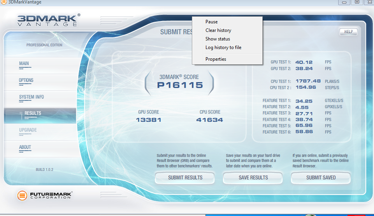Click the GPU SCORE label
This screenshot has height=216, width=374.
click(x=148, y=112)
